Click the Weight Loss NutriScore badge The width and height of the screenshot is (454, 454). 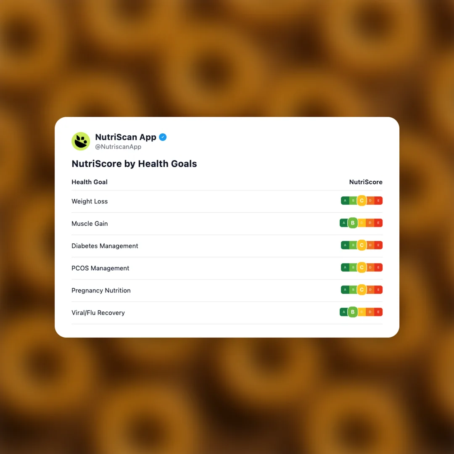pyautogui.click(x=362, y=201)
